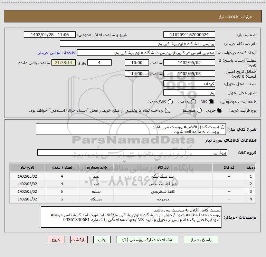Click the تعداد / مقدار column header

coord(62,167)
